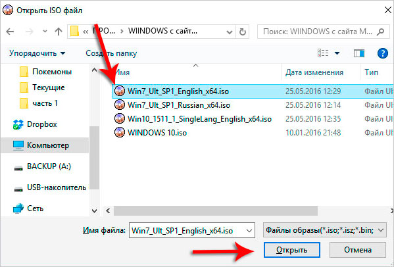Click the date 25.05.2016 12:14
394x267 pixels.
[x=313, y=105]
